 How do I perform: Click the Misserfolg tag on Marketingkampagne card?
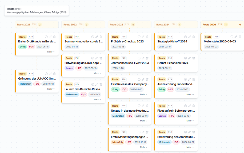pos(118,142)
